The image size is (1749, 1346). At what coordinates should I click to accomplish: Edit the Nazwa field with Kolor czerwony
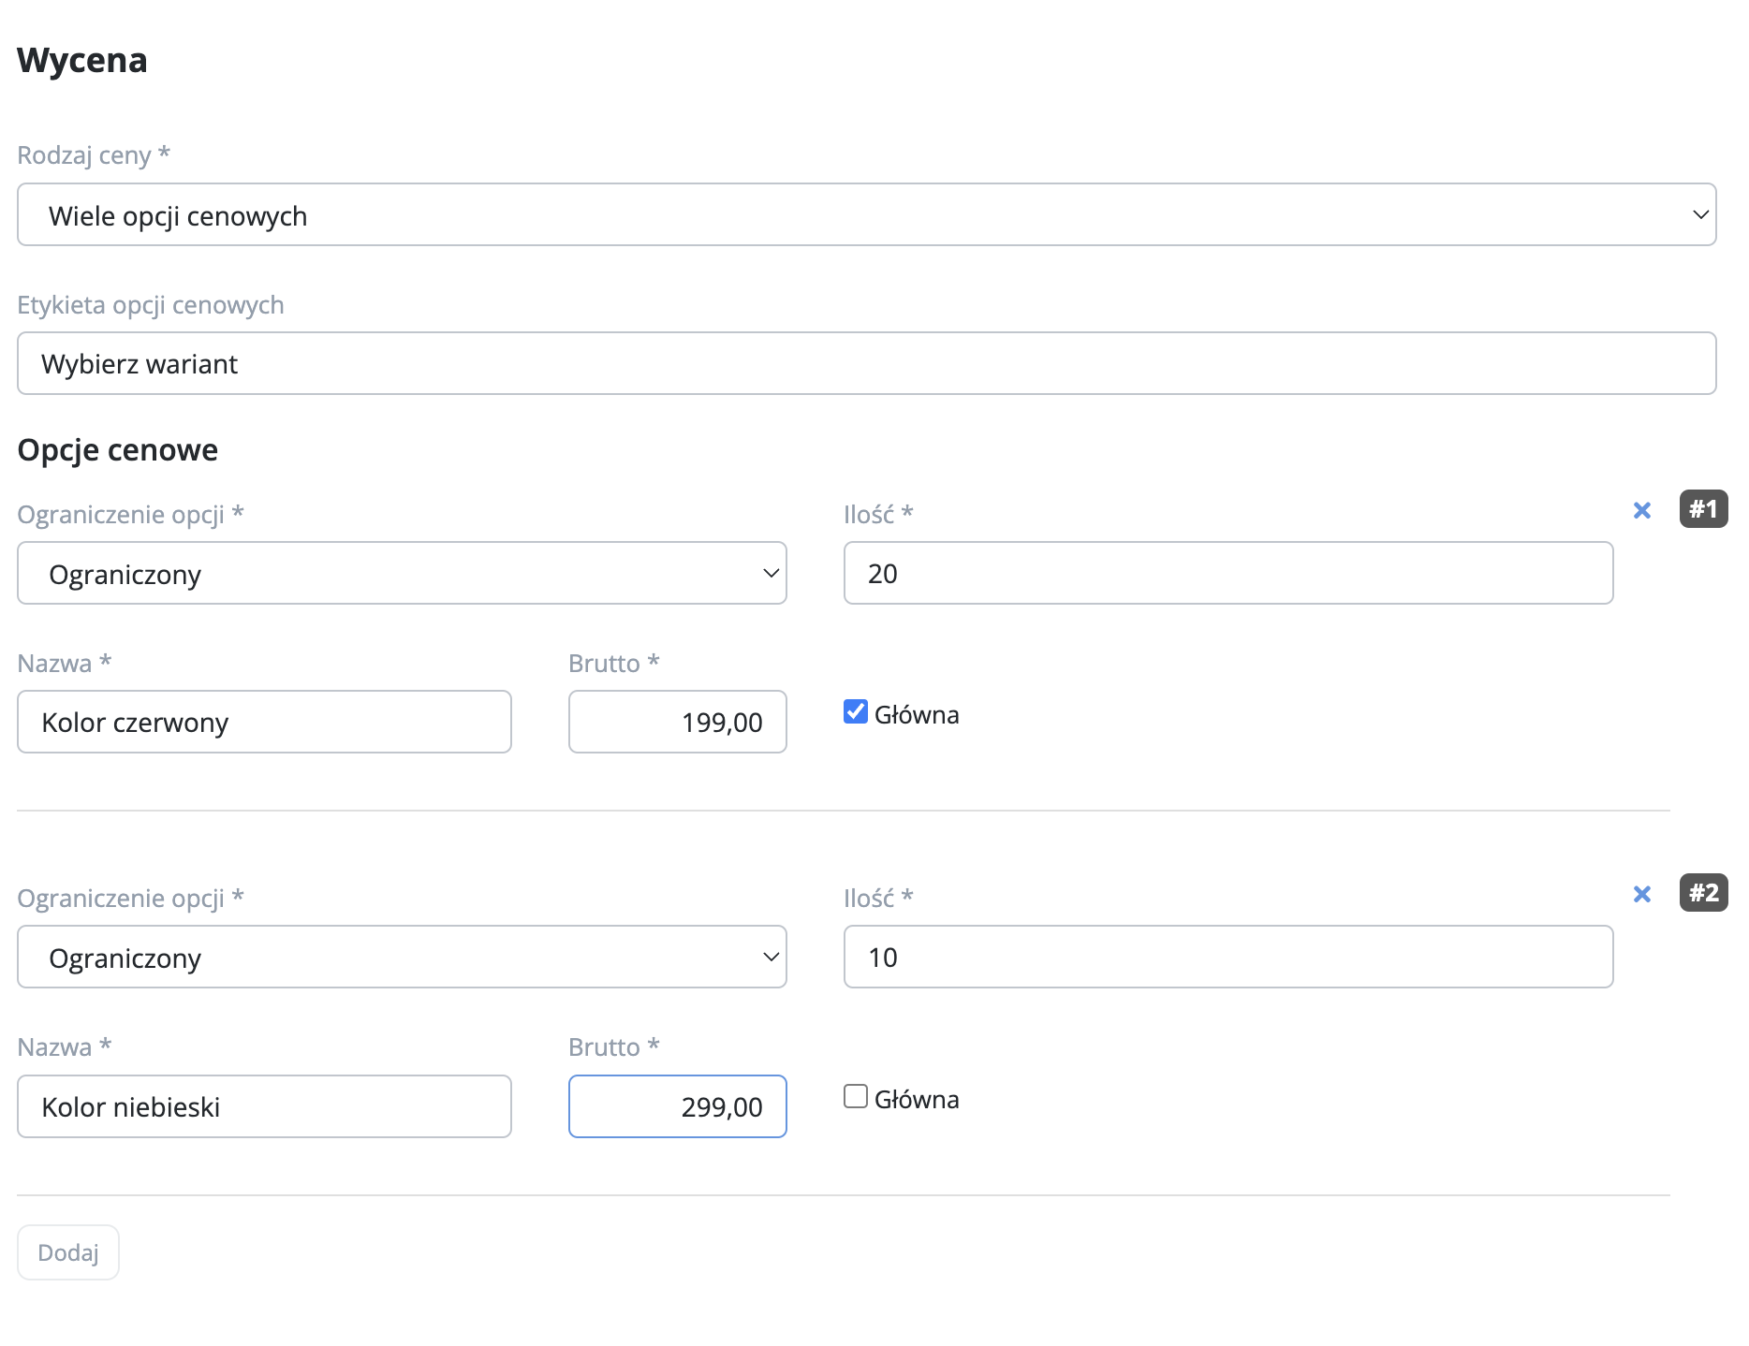(264, 723)
